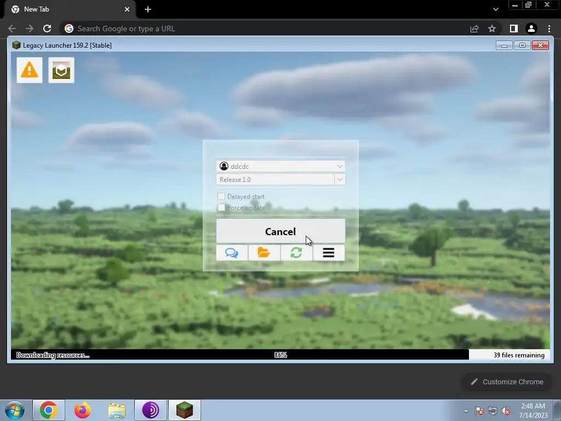Maximize the Legacy Launcher window
This screenshot has width=561, height=421.
(x=522, y=45)
